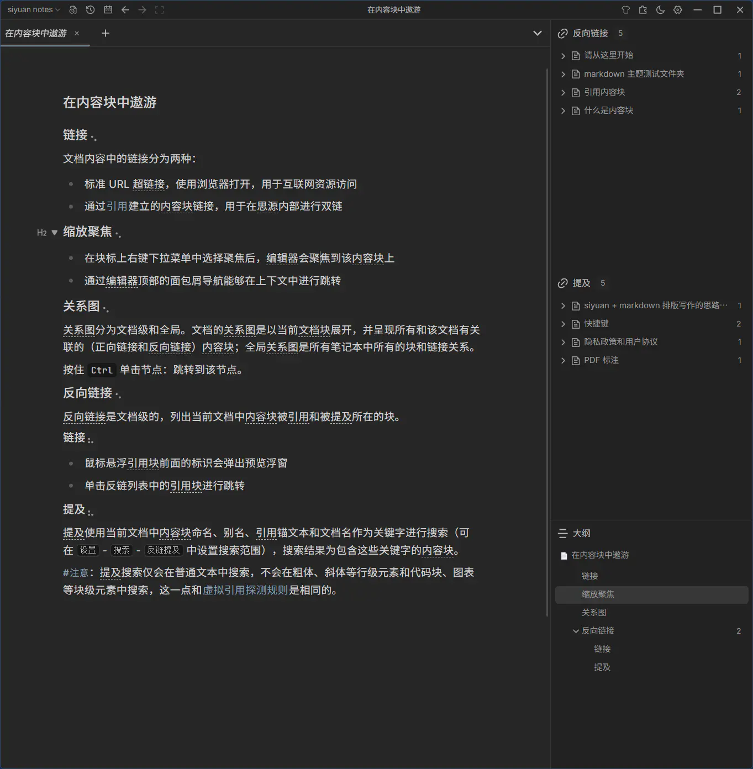Image resolution: width=753 pixels, height=769 pixels.
Task: Open the appearance themes shirt icon
Action: [626, 10]
